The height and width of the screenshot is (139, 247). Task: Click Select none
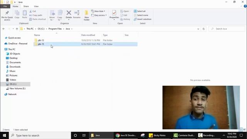(141, 15)
